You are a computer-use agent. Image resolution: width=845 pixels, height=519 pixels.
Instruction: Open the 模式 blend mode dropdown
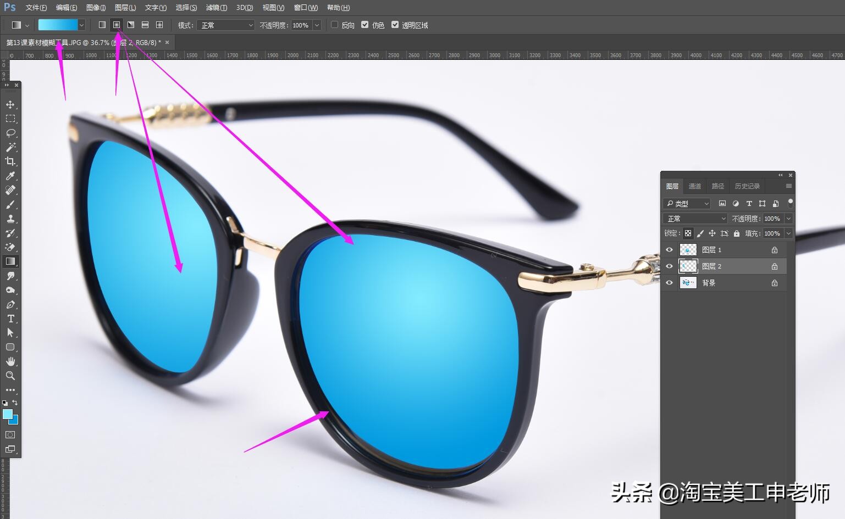click(x=227, y=25)
